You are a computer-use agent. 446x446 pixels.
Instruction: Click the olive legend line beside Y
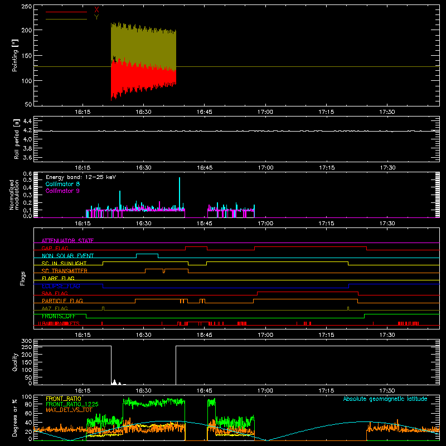pyautogui.click(x=66, y=19)
